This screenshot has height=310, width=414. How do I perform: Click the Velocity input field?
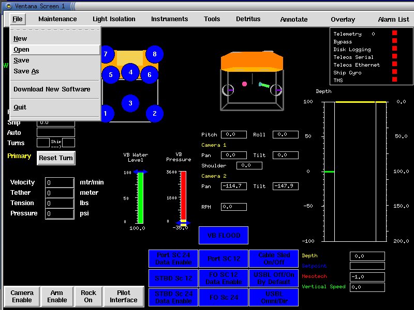tap(60, 182)
